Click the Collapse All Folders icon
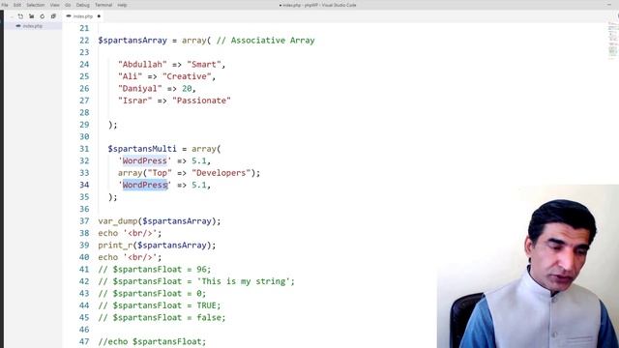This screenshot has width=619, height=348. point(53,16)
